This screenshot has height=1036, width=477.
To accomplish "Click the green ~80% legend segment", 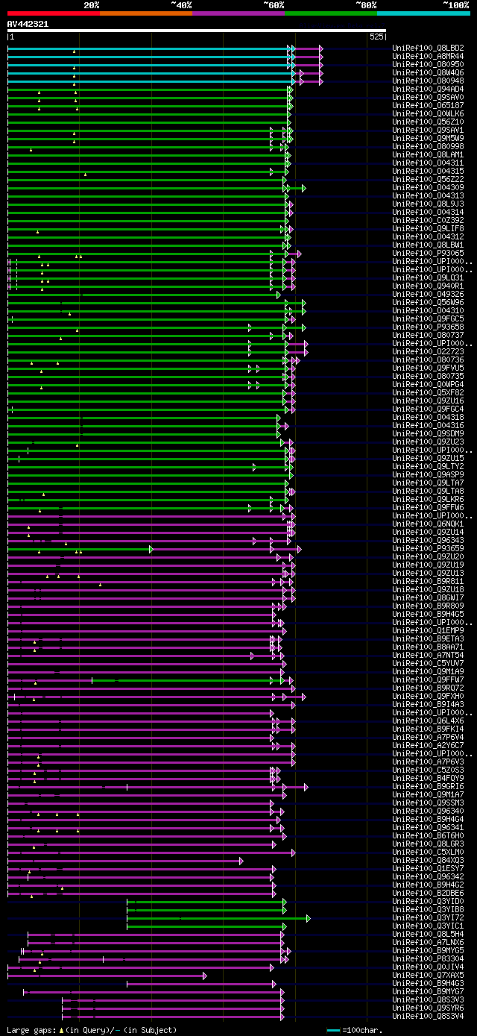I will click(331, 13).
